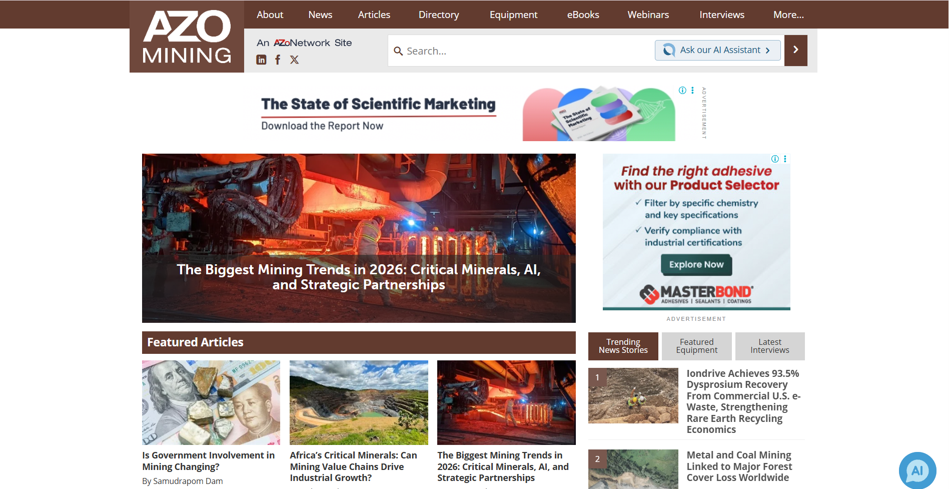
Task: Submit search with the brown arrow button
Action: [795, 50]
